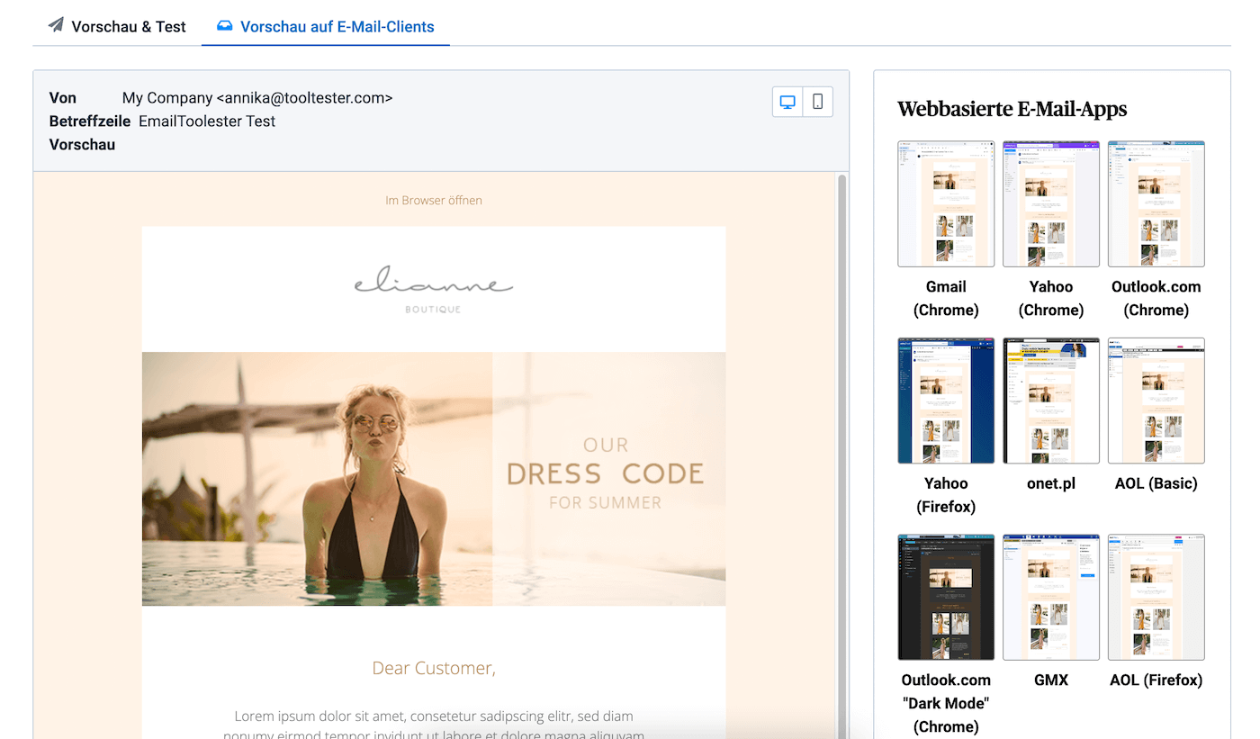Open the Outlook.com Dark Mode preview thumbnail

946,597
